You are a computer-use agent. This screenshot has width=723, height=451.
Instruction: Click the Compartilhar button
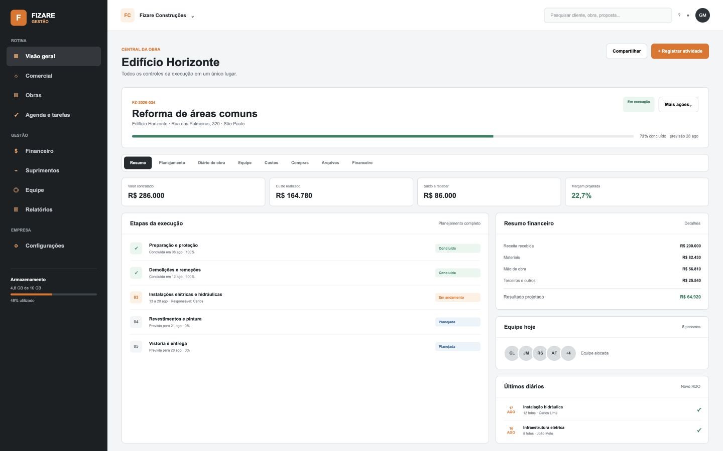(x=627, y=51)
